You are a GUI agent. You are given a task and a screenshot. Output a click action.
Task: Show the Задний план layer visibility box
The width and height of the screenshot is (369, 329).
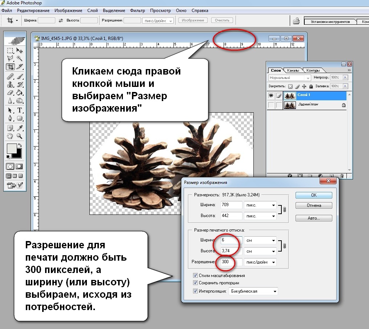click(x=271, y=105)
